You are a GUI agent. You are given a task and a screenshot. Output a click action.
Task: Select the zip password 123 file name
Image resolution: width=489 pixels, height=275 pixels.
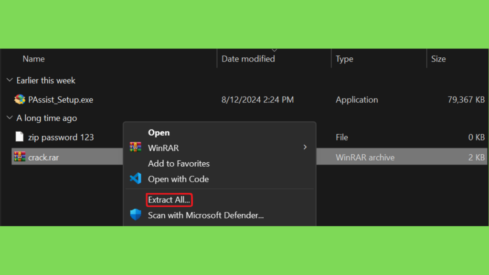[x=61, y=137]
